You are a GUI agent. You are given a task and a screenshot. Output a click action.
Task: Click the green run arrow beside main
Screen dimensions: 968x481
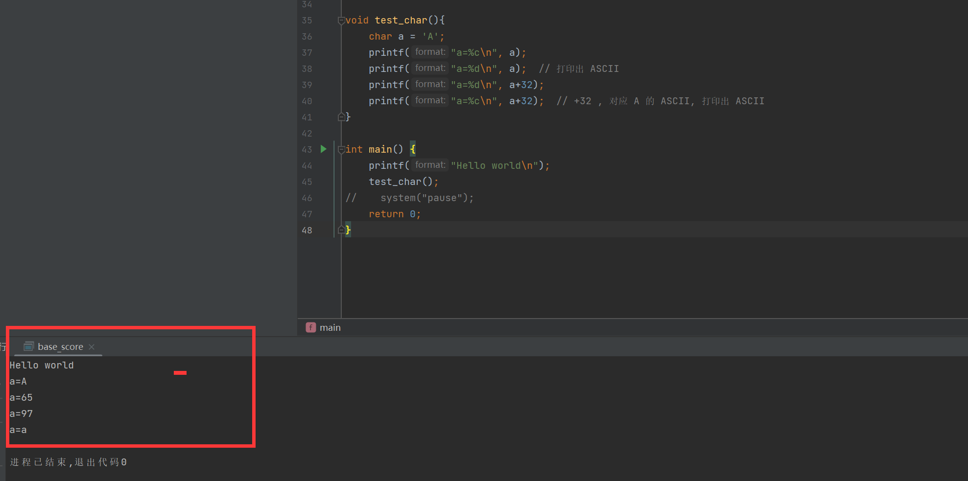tap(323, 149)
